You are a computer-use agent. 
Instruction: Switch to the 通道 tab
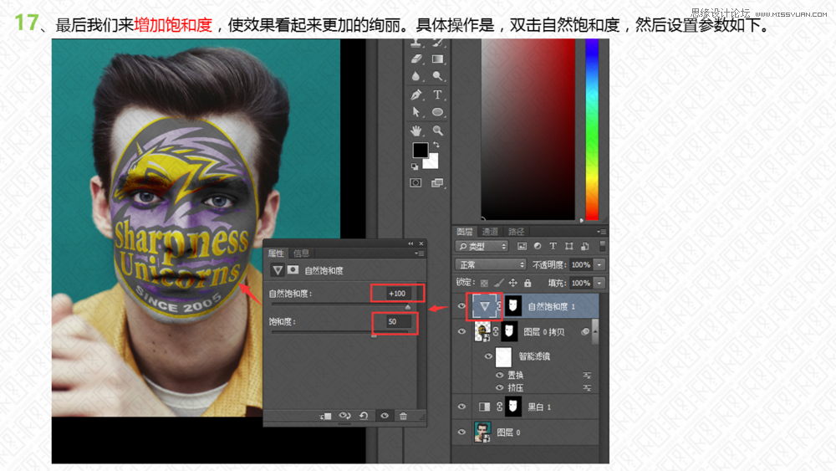pos(489,232)
